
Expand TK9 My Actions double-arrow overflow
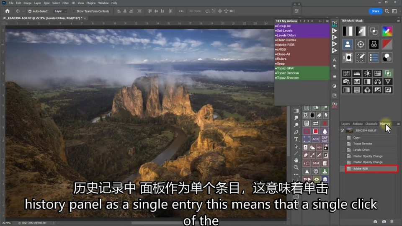coord(320,21)
